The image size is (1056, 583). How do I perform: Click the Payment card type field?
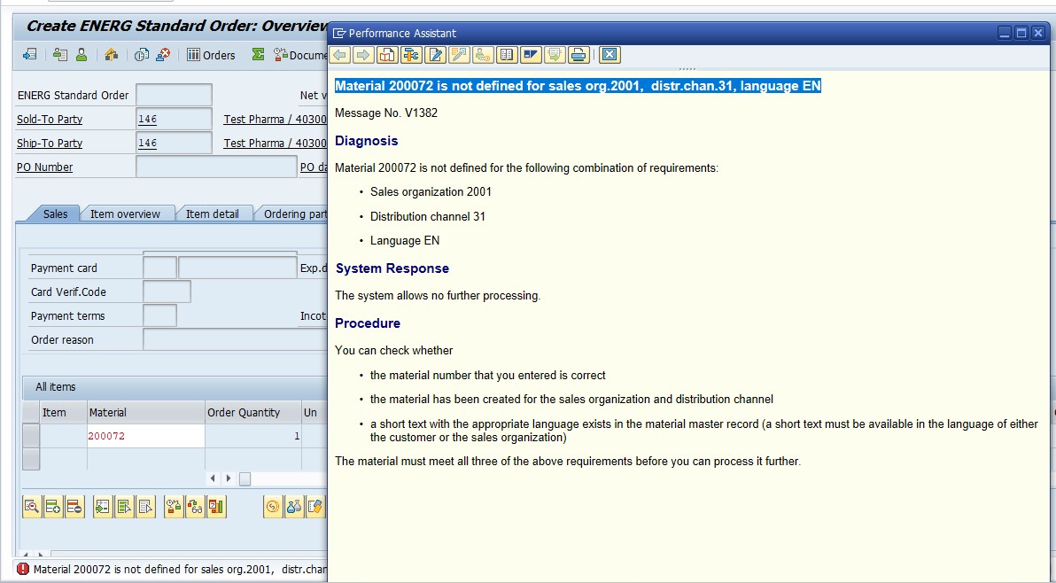[x=159, y=268]
